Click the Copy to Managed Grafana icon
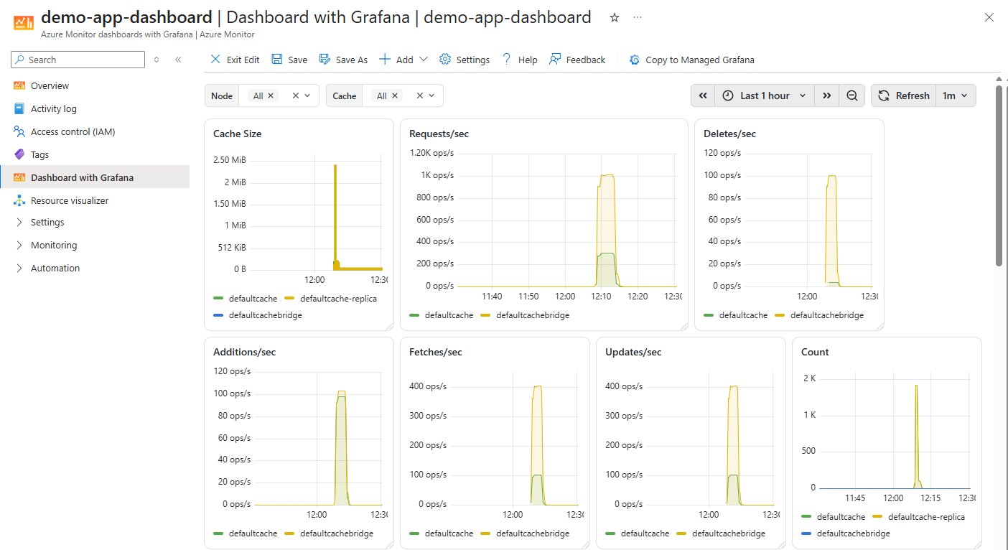 [635, 60]
